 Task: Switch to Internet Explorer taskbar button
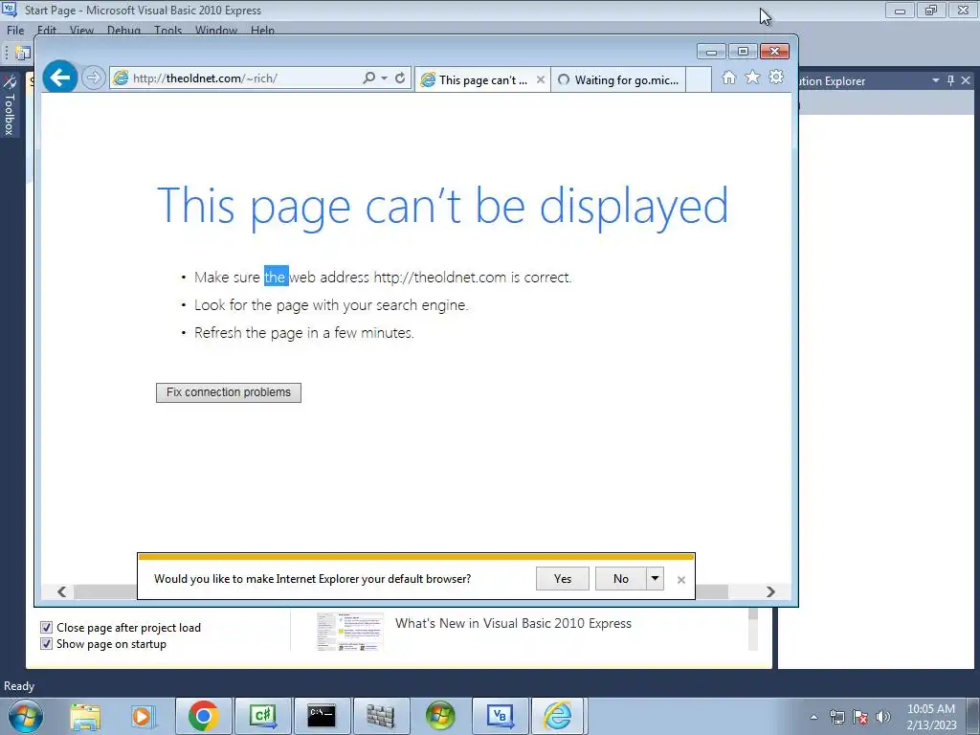558,716
